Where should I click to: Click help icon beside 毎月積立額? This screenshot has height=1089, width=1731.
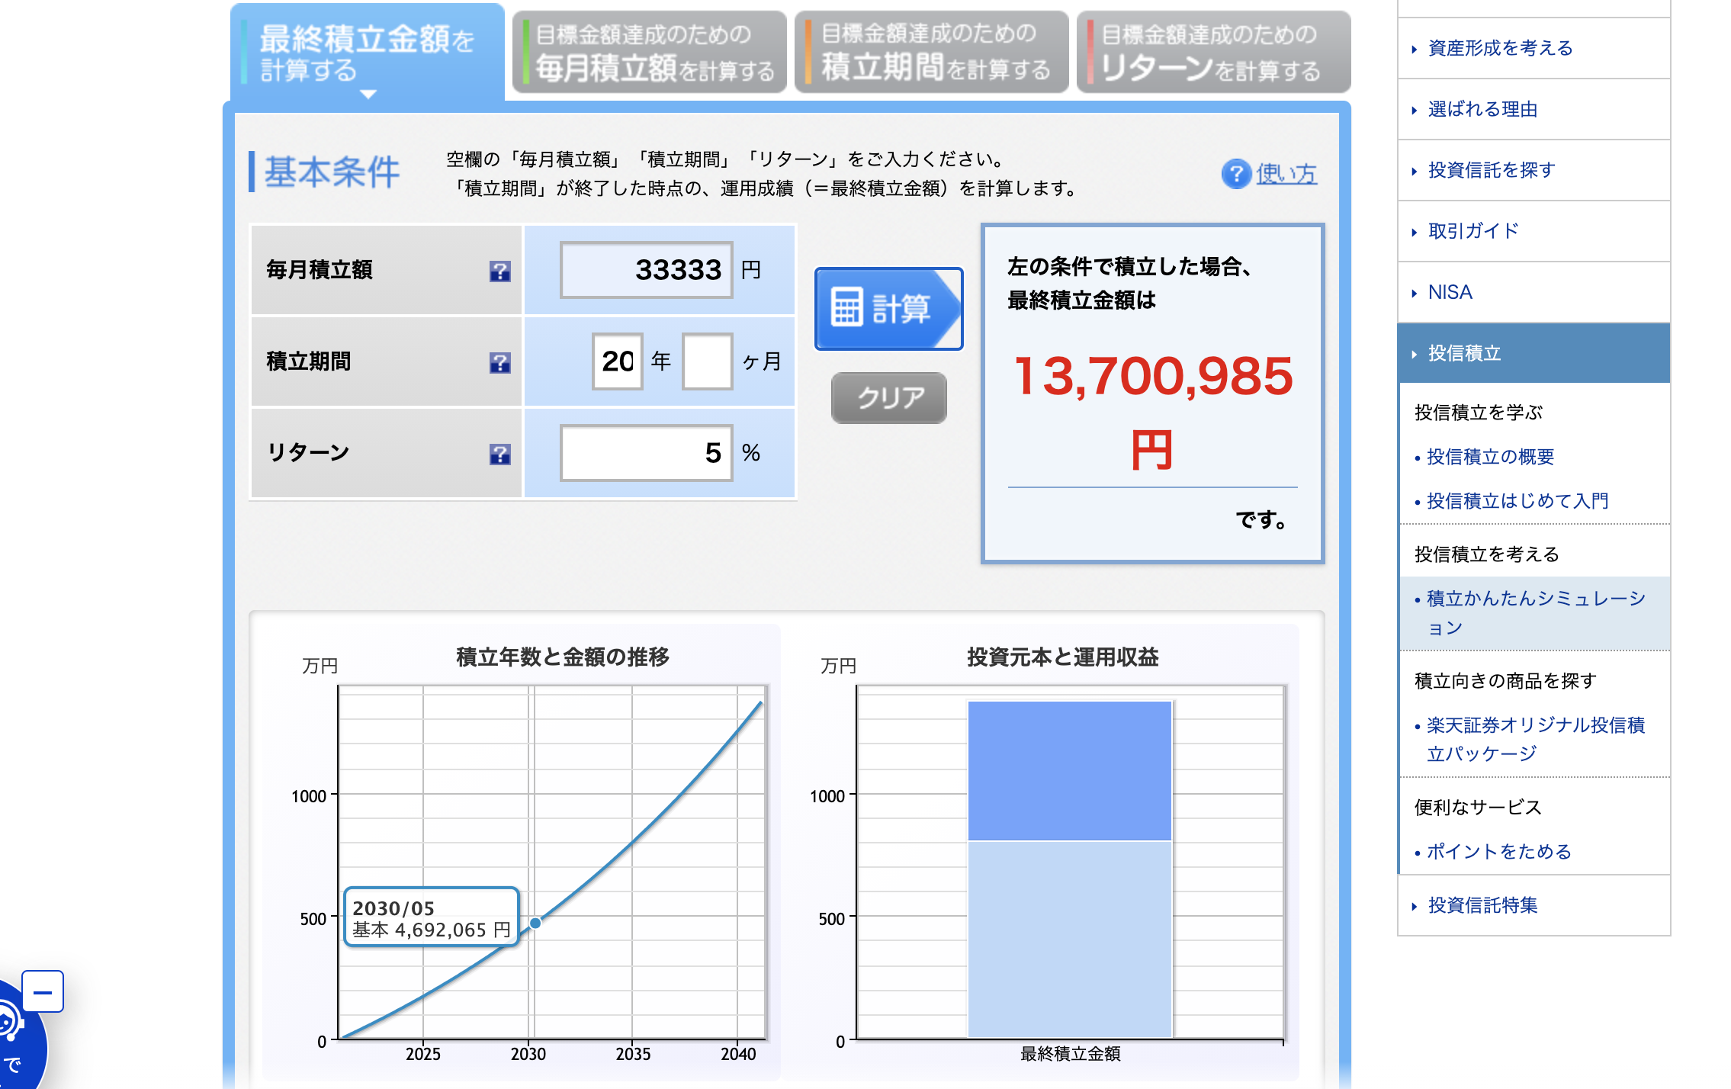click(x=499, y=271)
